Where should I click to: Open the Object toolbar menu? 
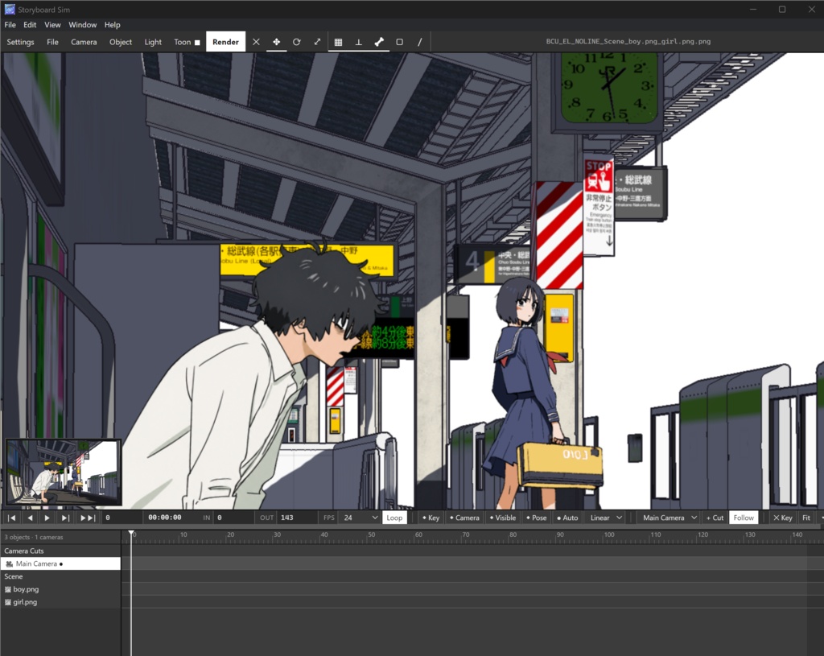[121, 42]
